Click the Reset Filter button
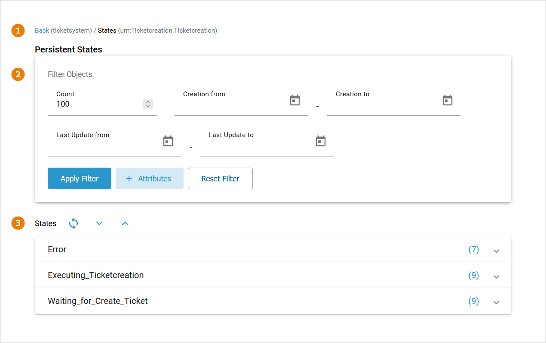 pos(220,179)
